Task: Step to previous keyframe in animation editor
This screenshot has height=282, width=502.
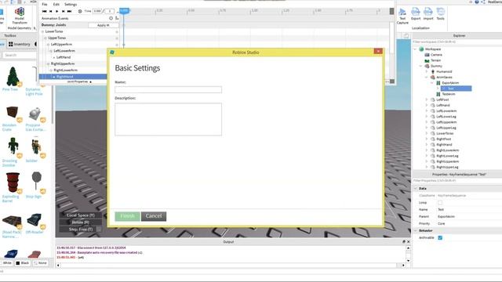Action: pyautogui.click(x=50, y=11)
